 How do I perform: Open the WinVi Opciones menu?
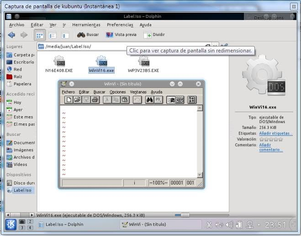tap(118, 92)
